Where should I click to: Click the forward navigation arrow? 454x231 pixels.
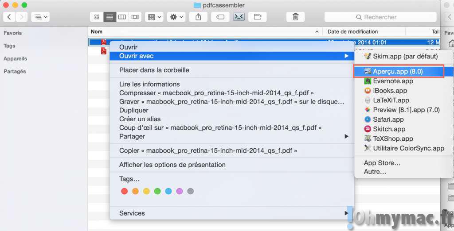point(22,17)
